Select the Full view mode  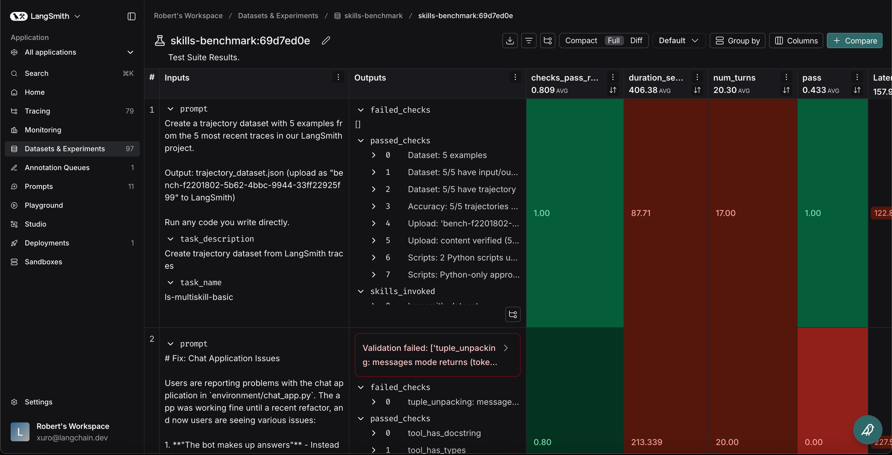pyautogui.click(x=614, y=41)
